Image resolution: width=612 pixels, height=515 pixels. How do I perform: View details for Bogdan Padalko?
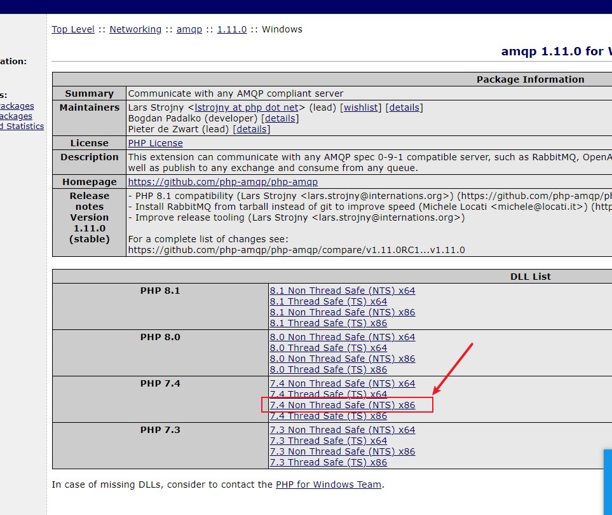tap(280, 118)
